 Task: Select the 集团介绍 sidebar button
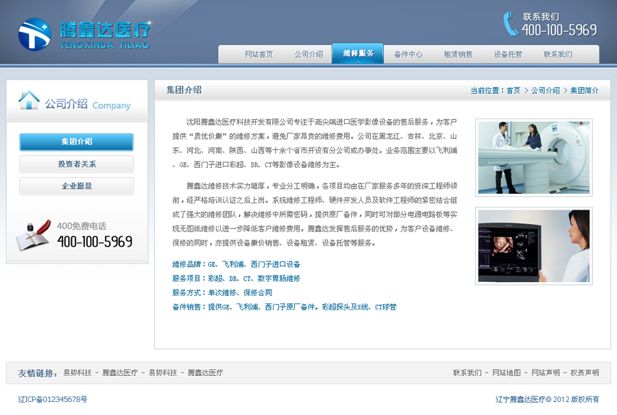pyautogui.click(x=77, y=142)
